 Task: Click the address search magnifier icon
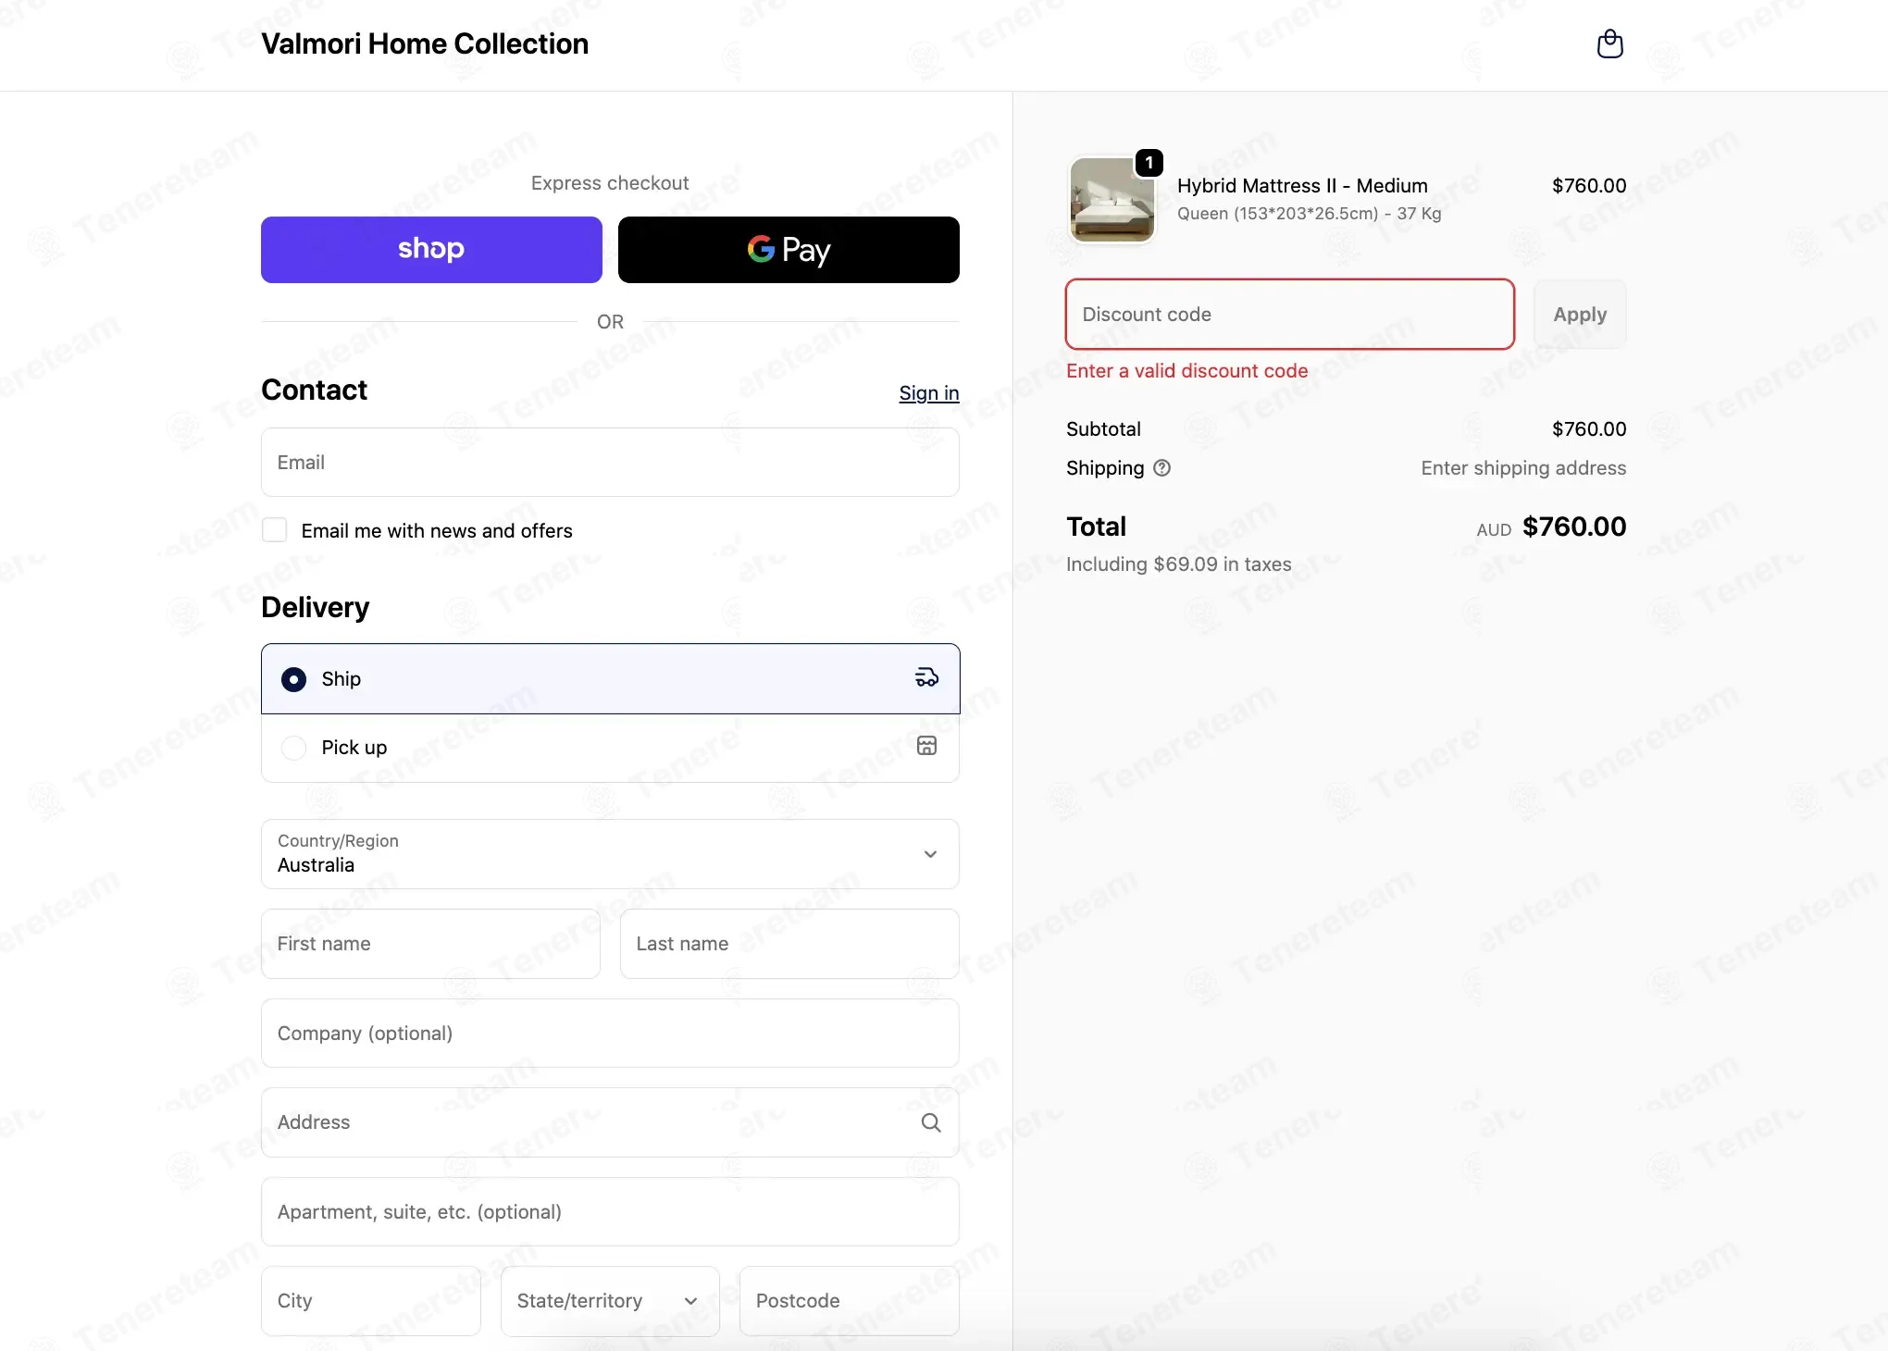[931, 1122]
